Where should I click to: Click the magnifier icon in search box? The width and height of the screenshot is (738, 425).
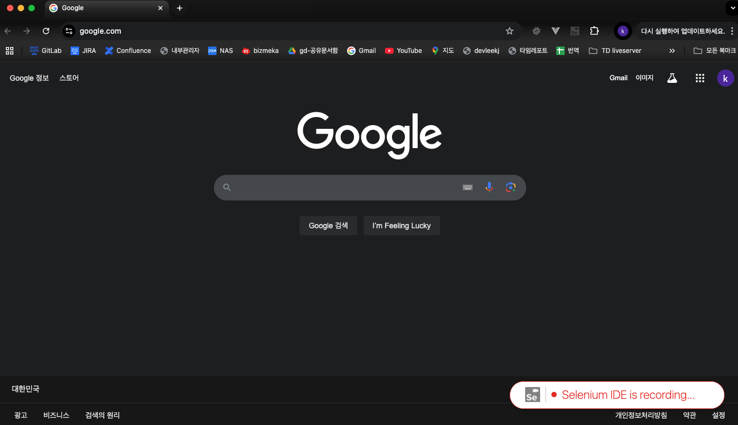pos(227,187)
